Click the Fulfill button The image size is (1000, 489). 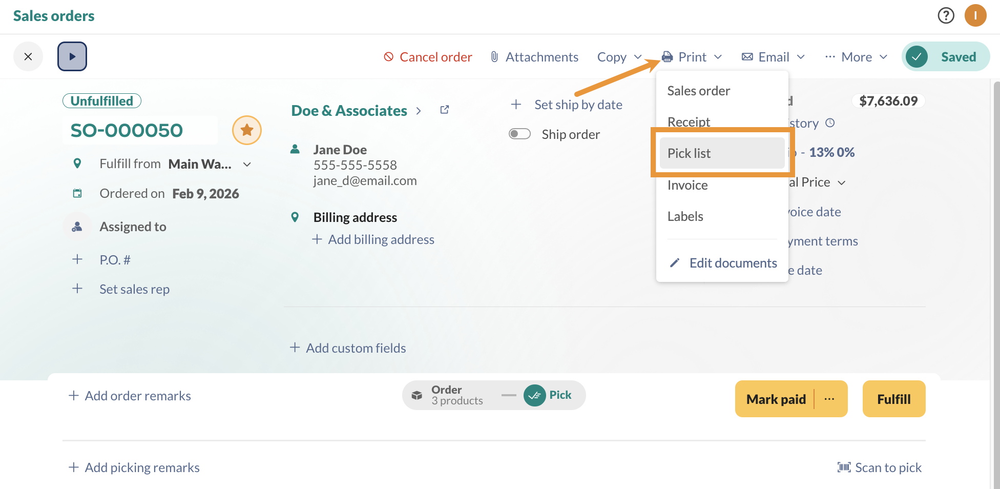[893, 398]
